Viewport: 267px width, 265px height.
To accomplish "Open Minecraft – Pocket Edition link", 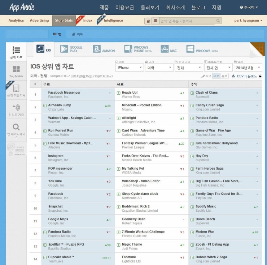I will pos(141,105).
